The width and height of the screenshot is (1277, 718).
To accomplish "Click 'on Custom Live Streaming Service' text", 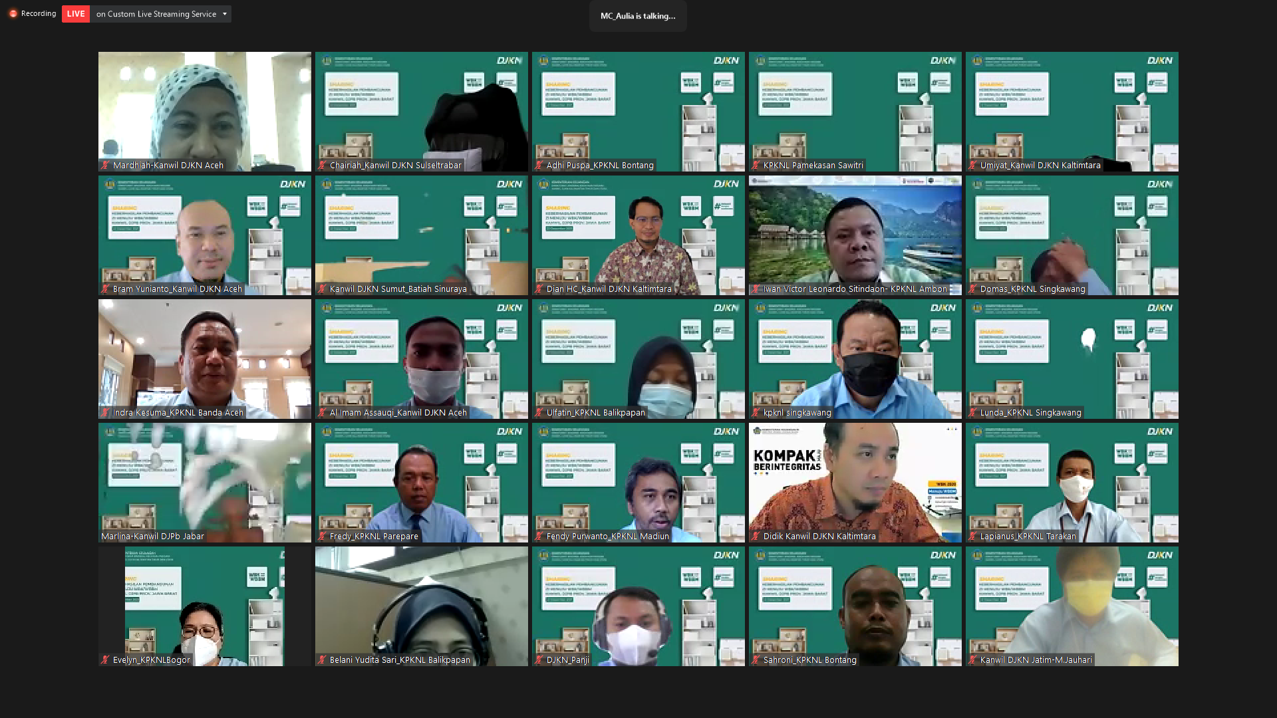I will click(156, 14).
